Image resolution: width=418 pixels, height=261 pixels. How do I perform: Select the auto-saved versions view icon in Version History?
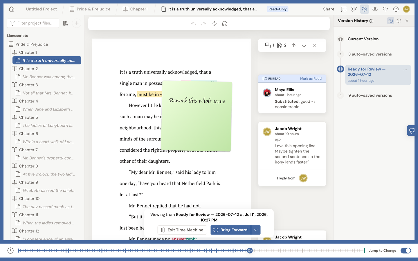[391, 21]
